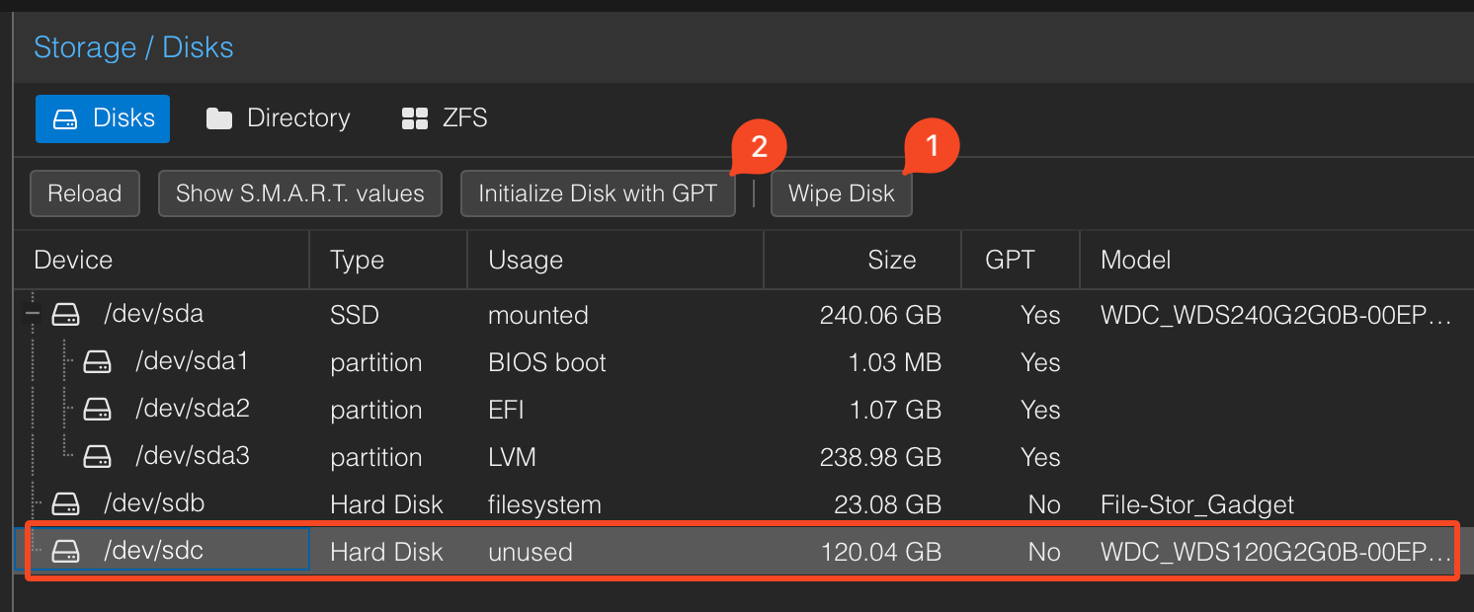Viewport: 1474px width, 612px height.
Task: Select the /dev/sda device row label
Action: 154,315
